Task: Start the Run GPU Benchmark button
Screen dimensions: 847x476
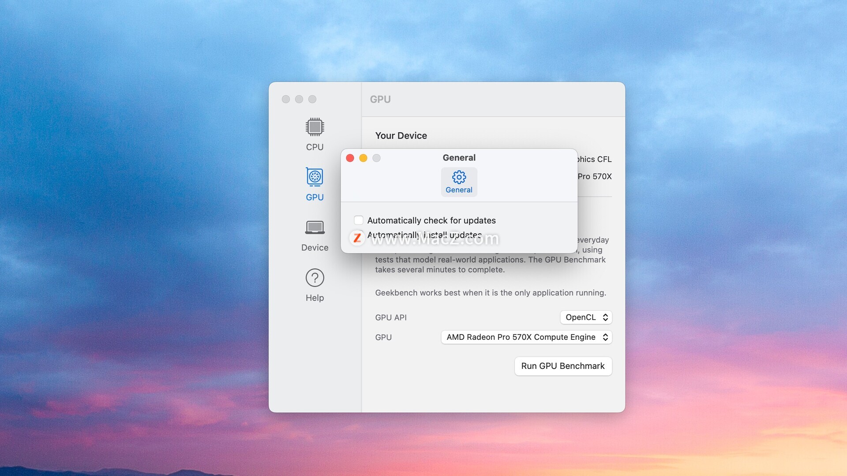Action: tap(563, 366)
